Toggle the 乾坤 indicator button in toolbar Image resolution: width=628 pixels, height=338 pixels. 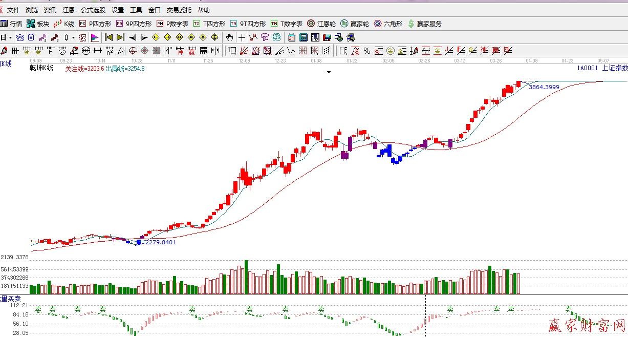(82, 37)
